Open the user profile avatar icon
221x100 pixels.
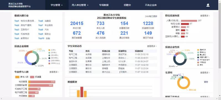pyautogui.click(x=208, y=5)
